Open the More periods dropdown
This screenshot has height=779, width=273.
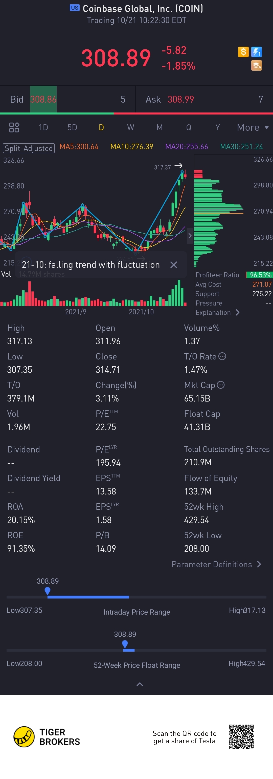[253, 127]
